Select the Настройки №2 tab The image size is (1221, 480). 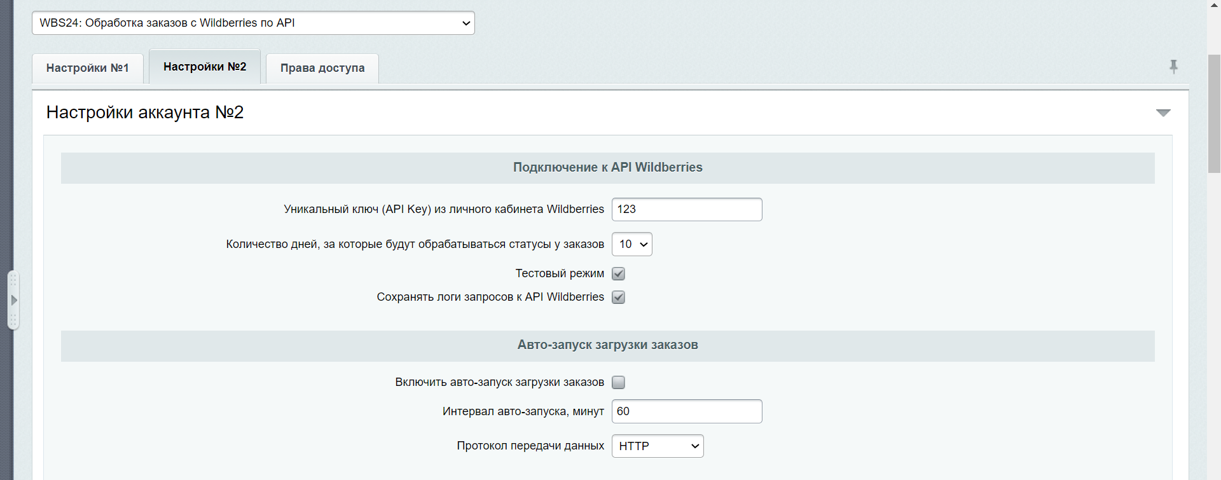[205, 67]
